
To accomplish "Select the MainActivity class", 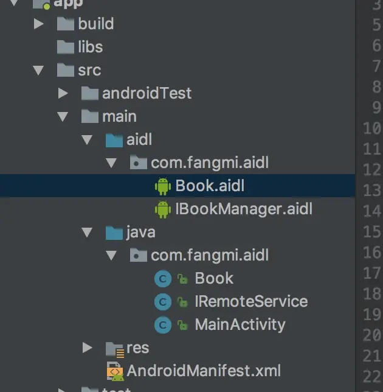I will pyautogui.click(x=240, y=324).
